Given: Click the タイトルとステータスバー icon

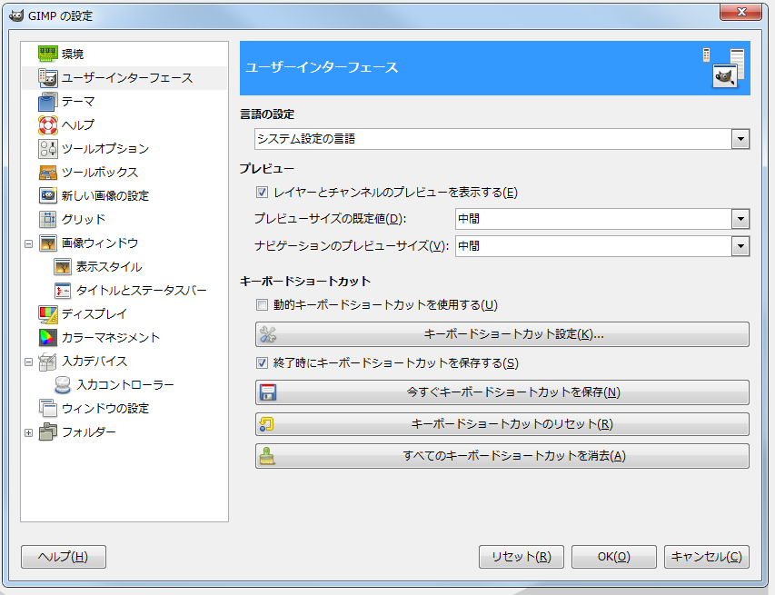Looking at the screenshot, I should (x=63, y=291).
